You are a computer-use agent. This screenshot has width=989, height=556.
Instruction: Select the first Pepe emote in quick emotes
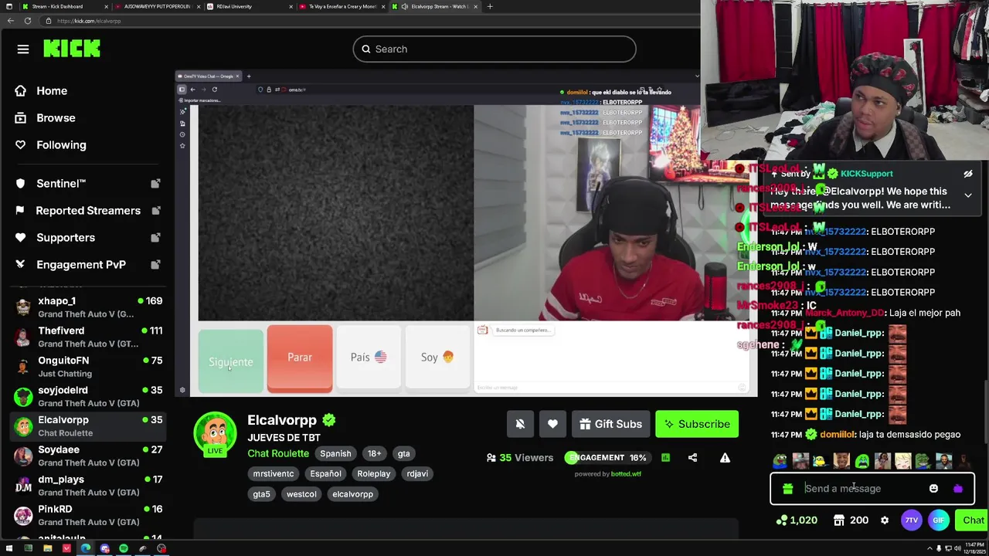point(781,461)
